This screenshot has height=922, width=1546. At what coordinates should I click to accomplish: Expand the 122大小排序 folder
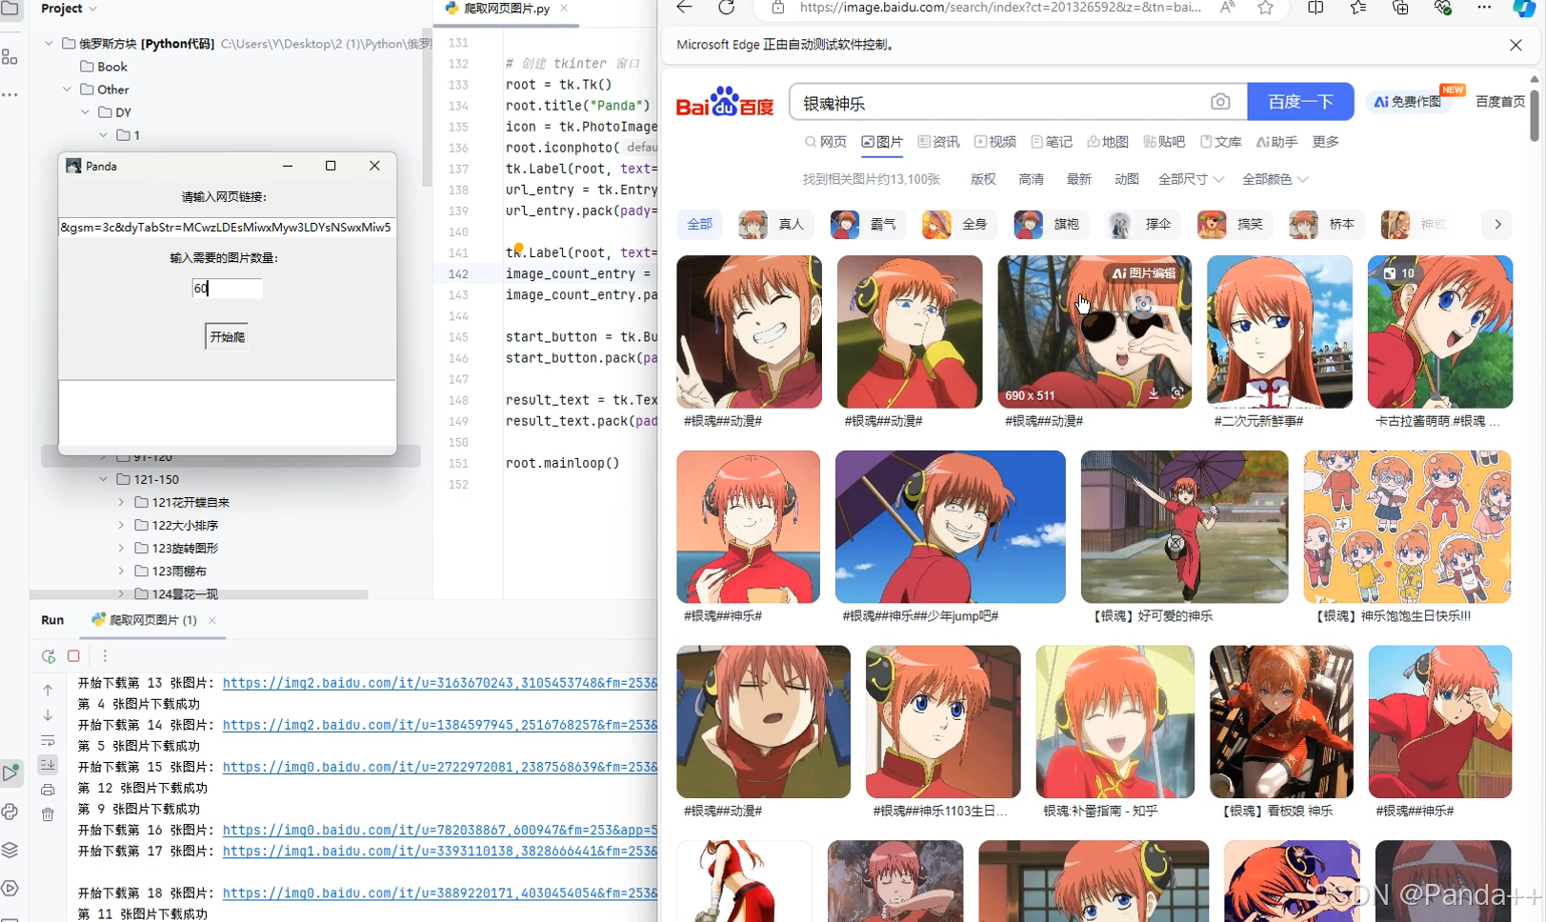[121, 526]
